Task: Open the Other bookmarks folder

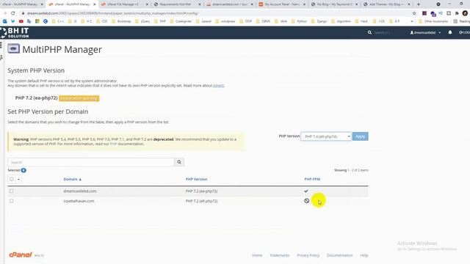Action: 433,21
